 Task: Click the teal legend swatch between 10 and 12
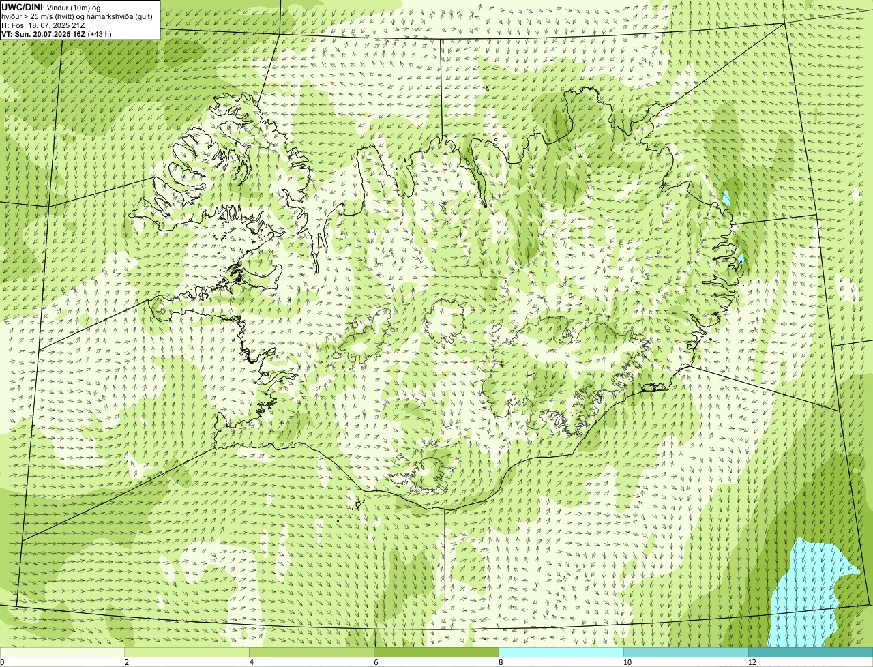685,652
